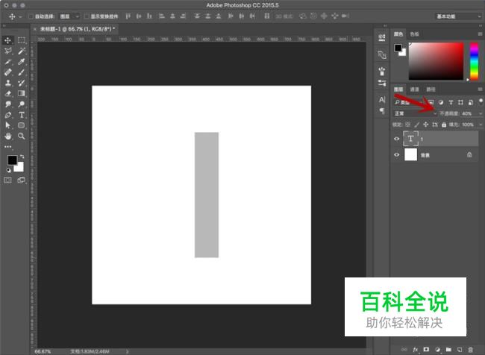The width and height of the screenshot is (485, 355).
Task: Change the screen mode
Action: pos(22,180)
